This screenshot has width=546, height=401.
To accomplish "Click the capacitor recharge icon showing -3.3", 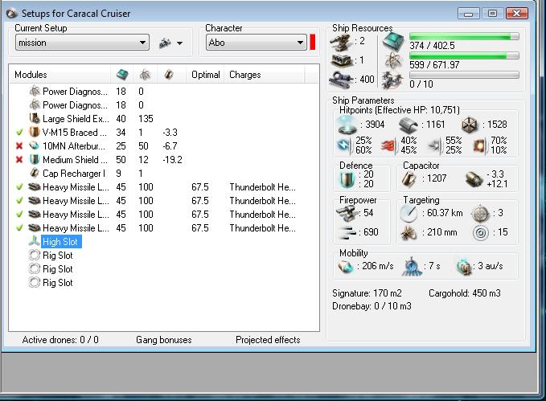I will coord(474,179).
